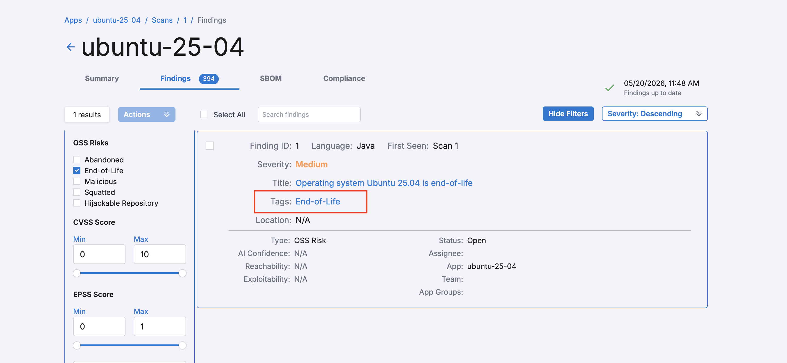This screenshot has width=787, height=363.
Task: Click the Search findings input field
Action: tap(309, 114)
